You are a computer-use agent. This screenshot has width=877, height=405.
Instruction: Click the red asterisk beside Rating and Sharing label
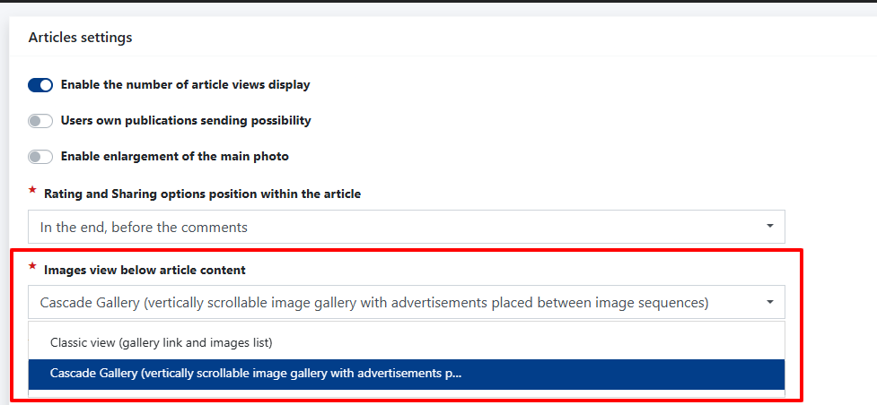(x=33, y=191)
